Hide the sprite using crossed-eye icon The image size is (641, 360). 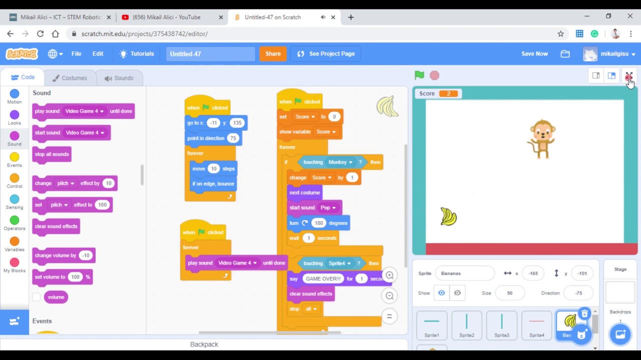[457, 293]
